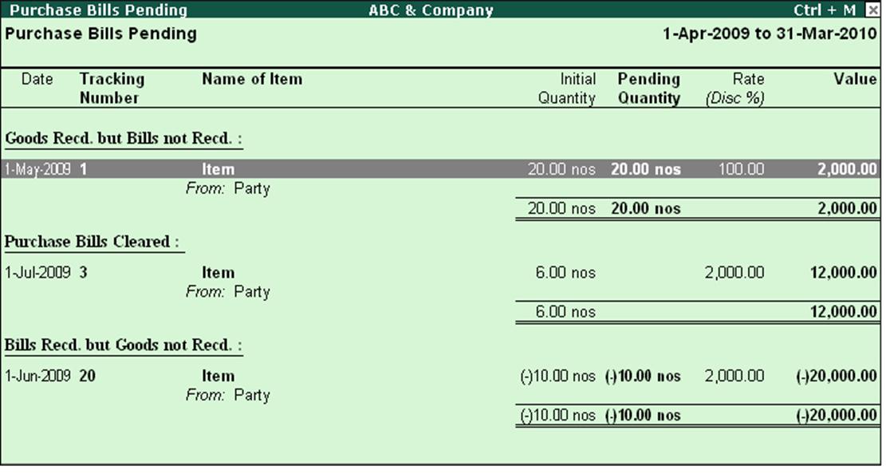Select the 1-Jun-2009 negative quantity entry

tap(319, 375)
